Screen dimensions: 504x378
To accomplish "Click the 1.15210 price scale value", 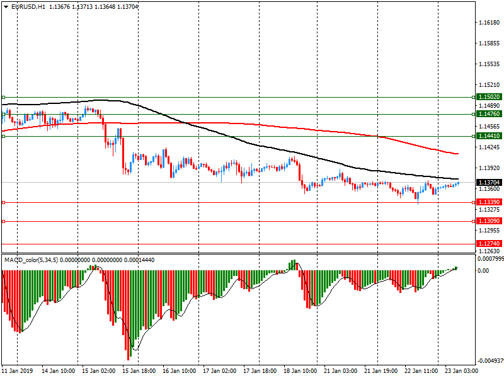I will point(490,85).
